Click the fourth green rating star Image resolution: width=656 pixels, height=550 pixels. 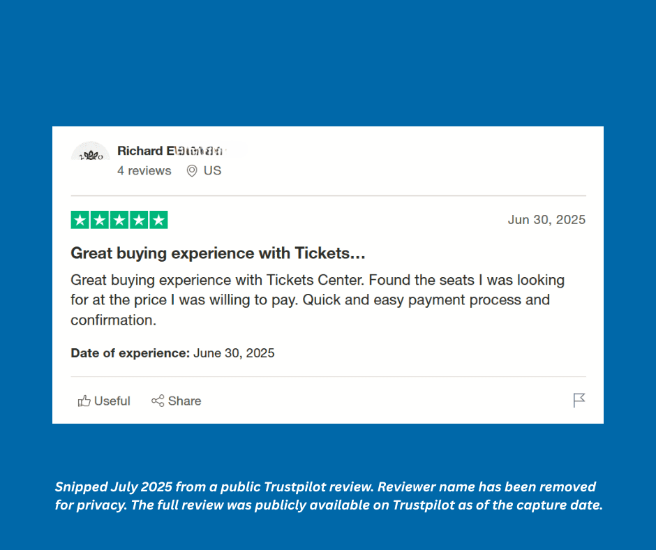(139, 220)
